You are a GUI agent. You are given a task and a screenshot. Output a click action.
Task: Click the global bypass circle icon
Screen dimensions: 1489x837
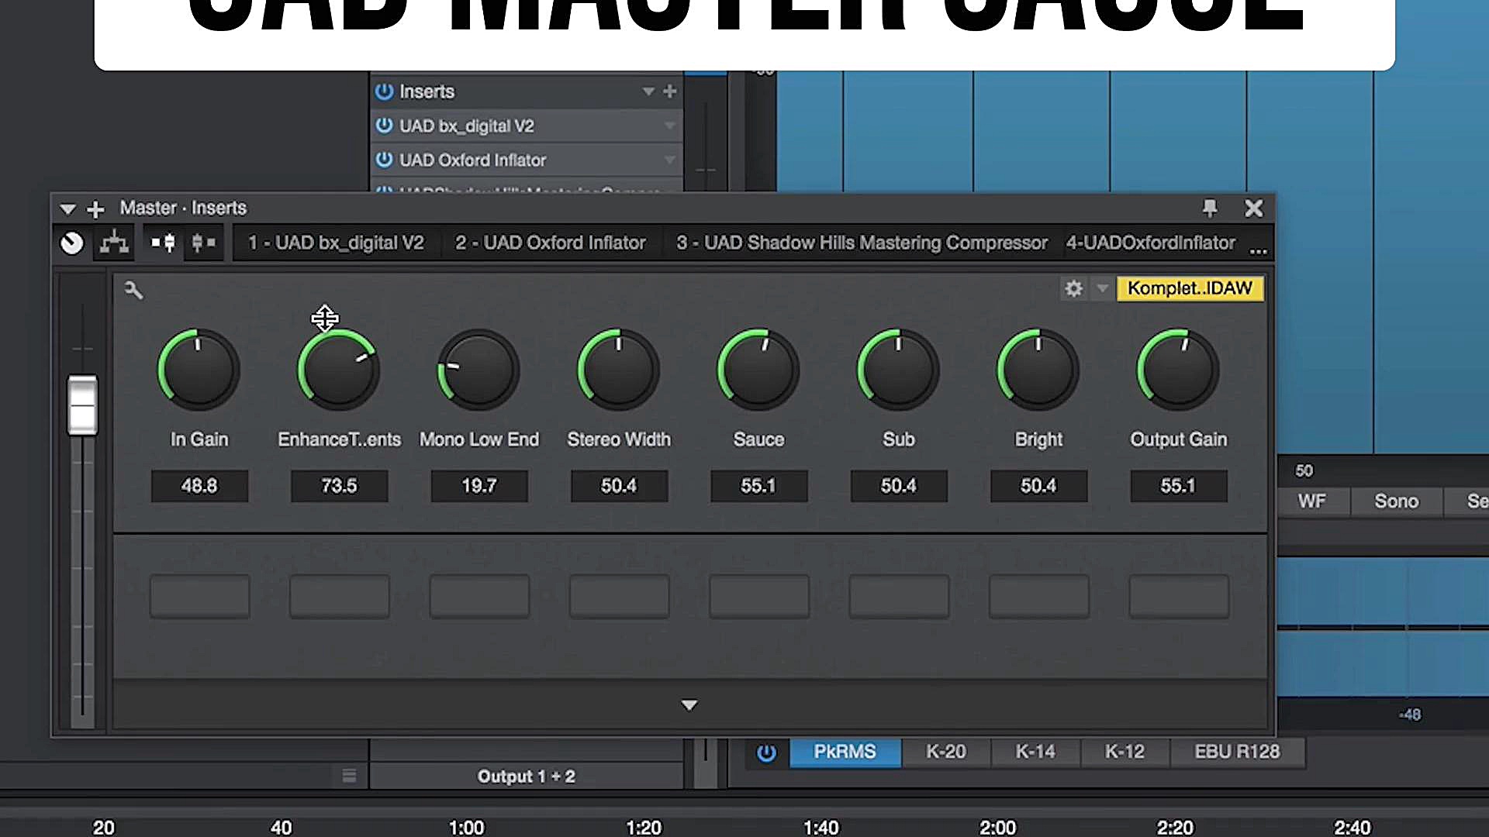click(x=71, y=242)
